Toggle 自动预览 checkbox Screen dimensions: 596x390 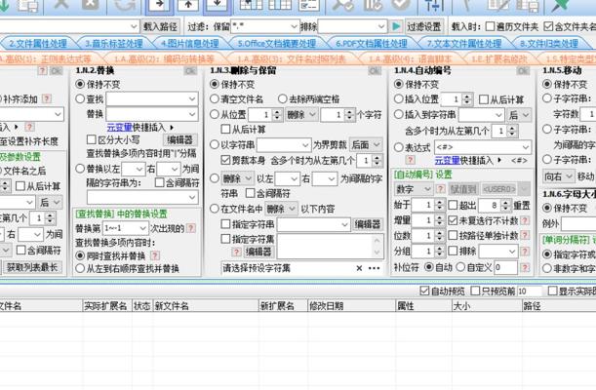pyautogui.click(x=424, y=291)
